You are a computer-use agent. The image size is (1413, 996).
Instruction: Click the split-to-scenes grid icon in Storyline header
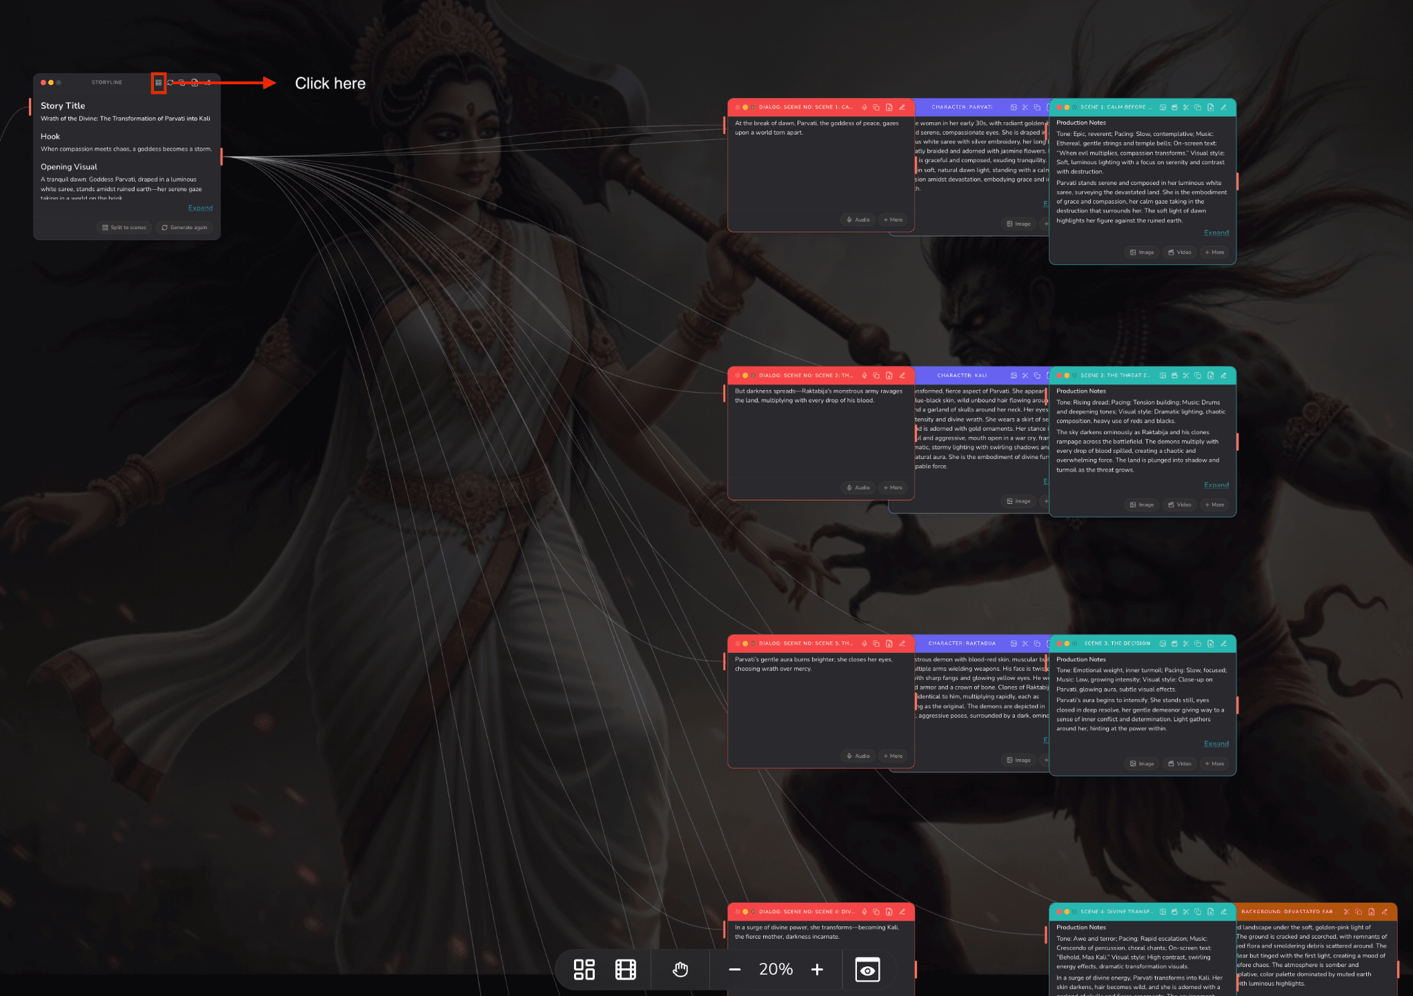159,83
